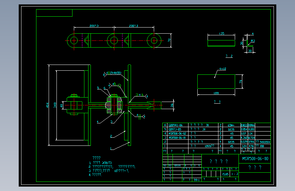Viewport: 295px width, 191px height.
Task: Click the MSR500-06-02 entry in parts list
Action: [177, 134]
